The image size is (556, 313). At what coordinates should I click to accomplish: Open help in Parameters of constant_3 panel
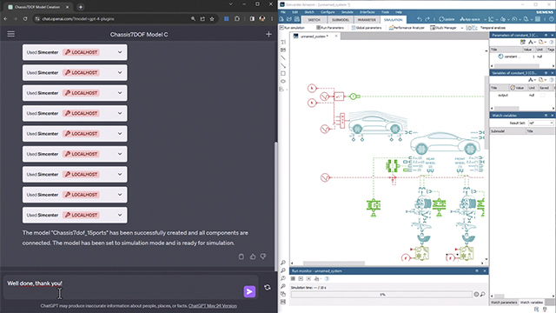552,42
